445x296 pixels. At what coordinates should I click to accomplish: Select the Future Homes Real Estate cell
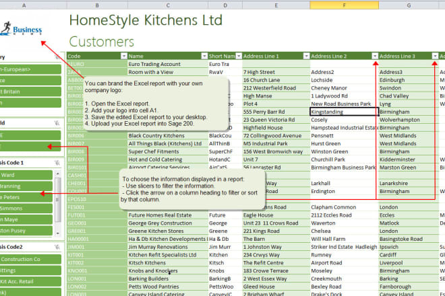pyautogui.click(x=168, y=215)
